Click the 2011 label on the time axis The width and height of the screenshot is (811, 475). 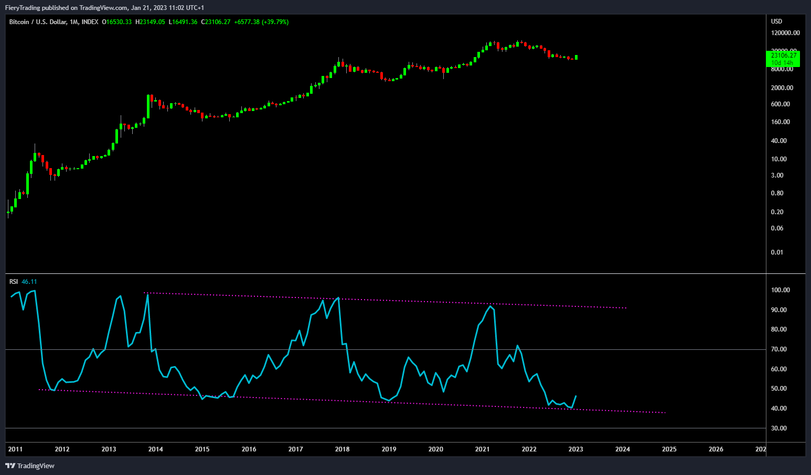tap(15, 449)
